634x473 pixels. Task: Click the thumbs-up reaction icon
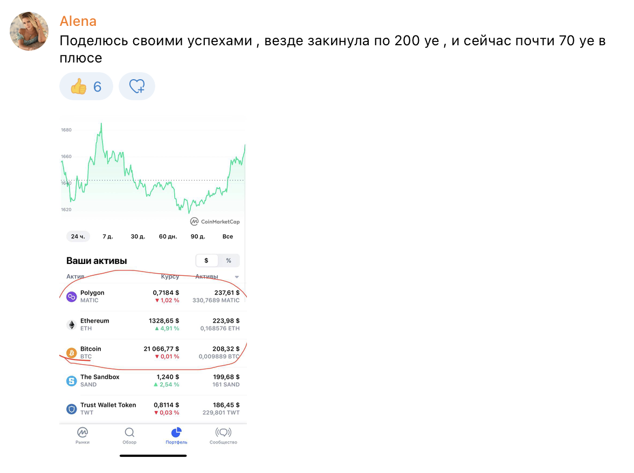coord(79,86)
